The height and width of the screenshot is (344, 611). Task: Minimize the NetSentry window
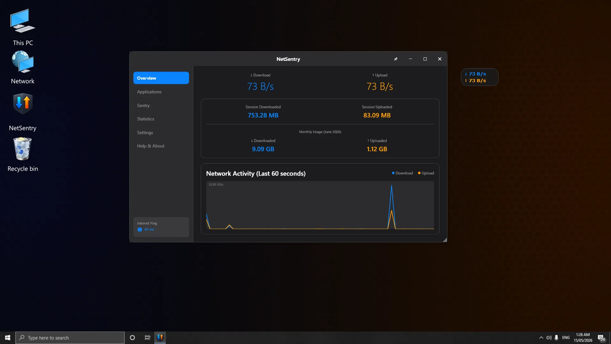(411, 59)
